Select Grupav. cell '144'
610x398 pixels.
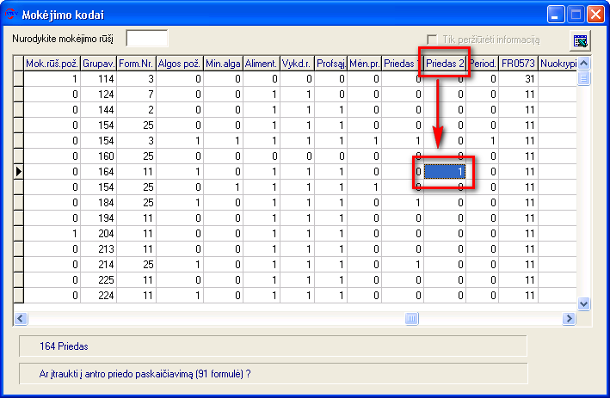[x=98, y=110]
